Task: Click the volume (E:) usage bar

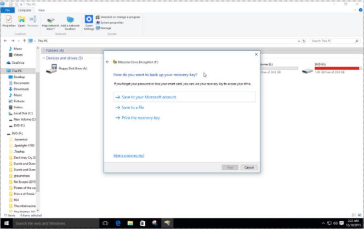Action: point(279,68)
